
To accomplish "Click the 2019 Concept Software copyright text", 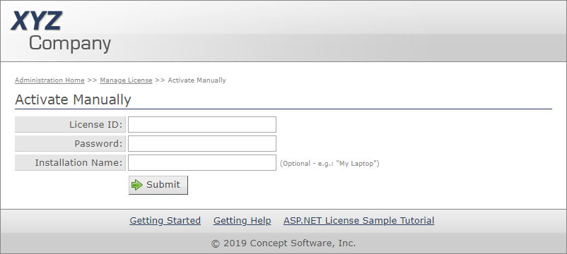I will (x=283, y=243).
